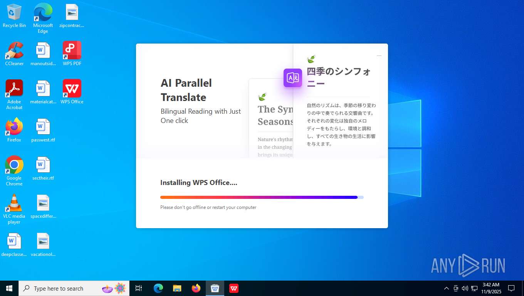The width and height of the screenshot is (524, 296).
Task: Select the zipcontrac... image file
Action: 72,16
